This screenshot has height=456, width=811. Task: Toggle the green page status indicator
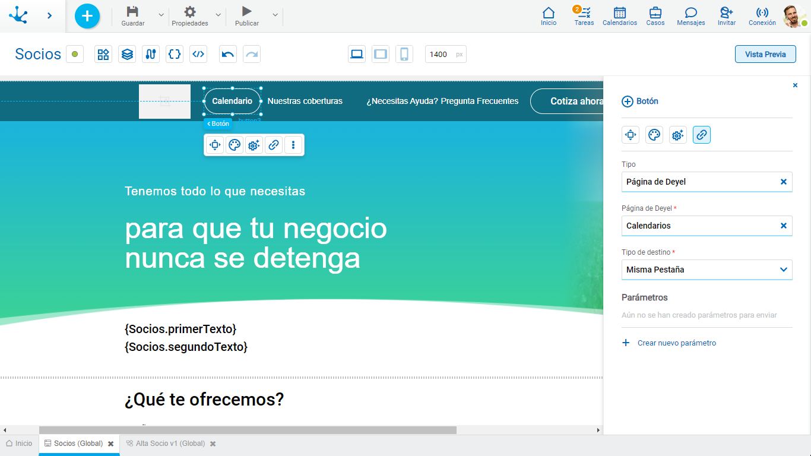[75, 54]
